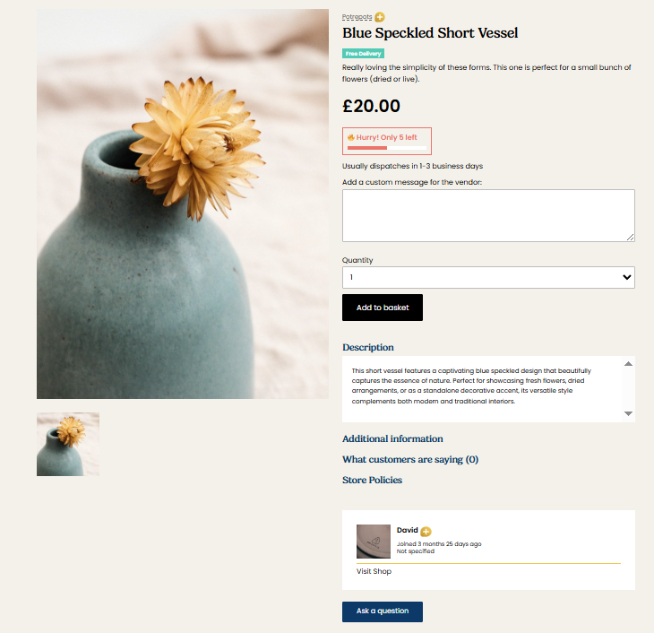Click the textarea resize handle

[630, 238]
